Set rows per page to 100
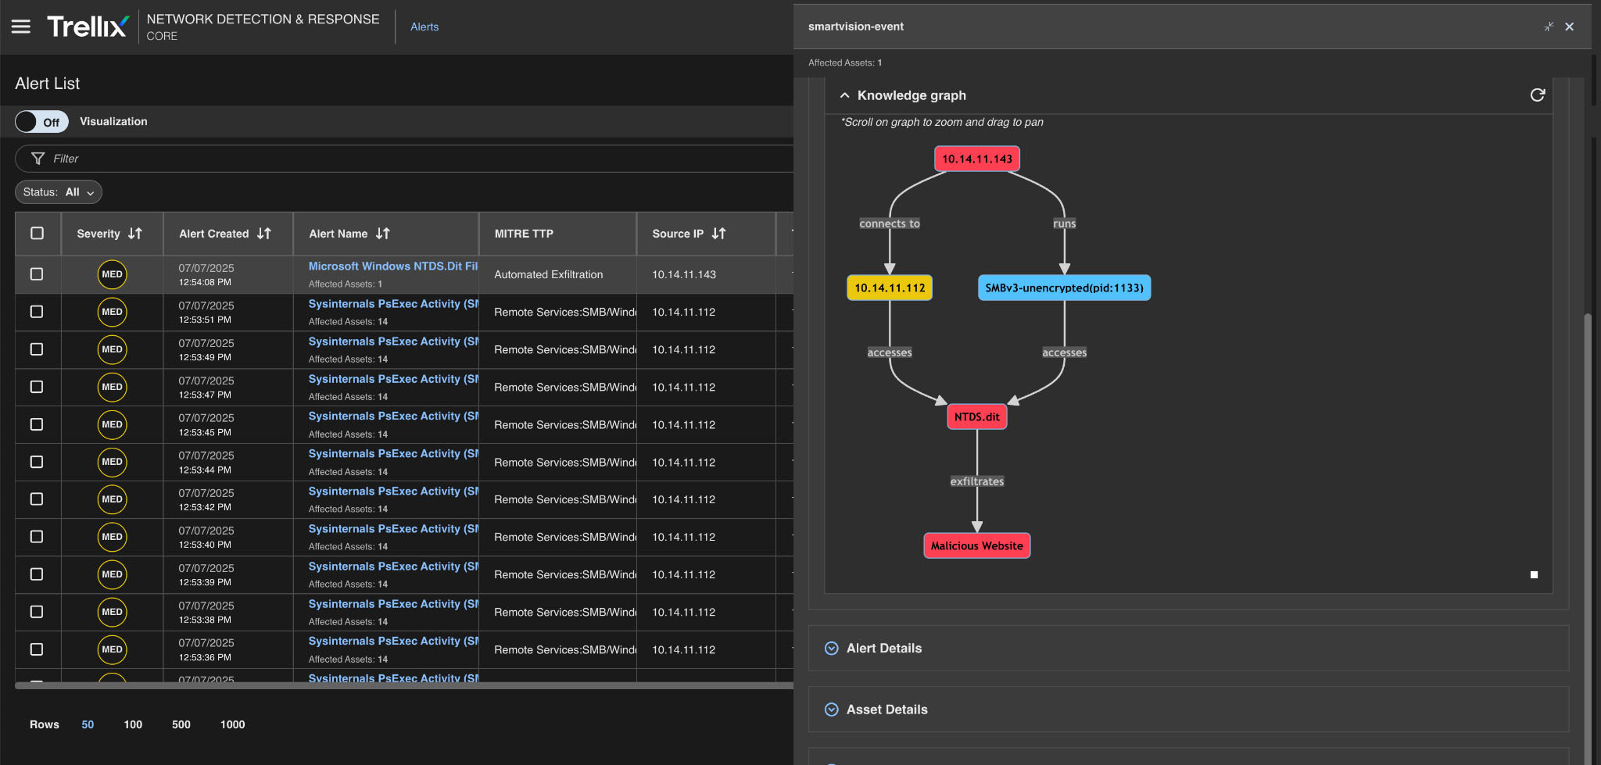This screenshot has width=1601, height=765. [133, 724]
